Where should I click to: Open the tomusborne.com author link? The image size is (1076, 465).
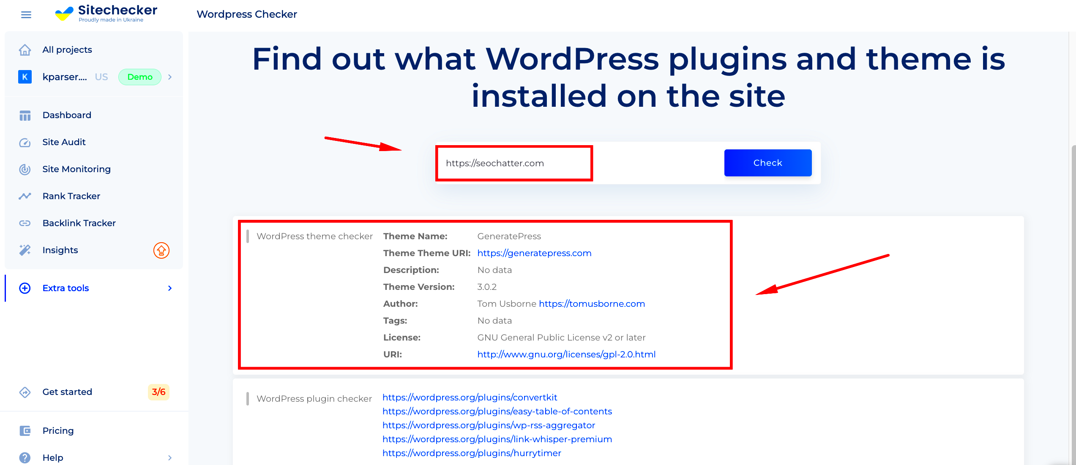(x=592, y=304)
